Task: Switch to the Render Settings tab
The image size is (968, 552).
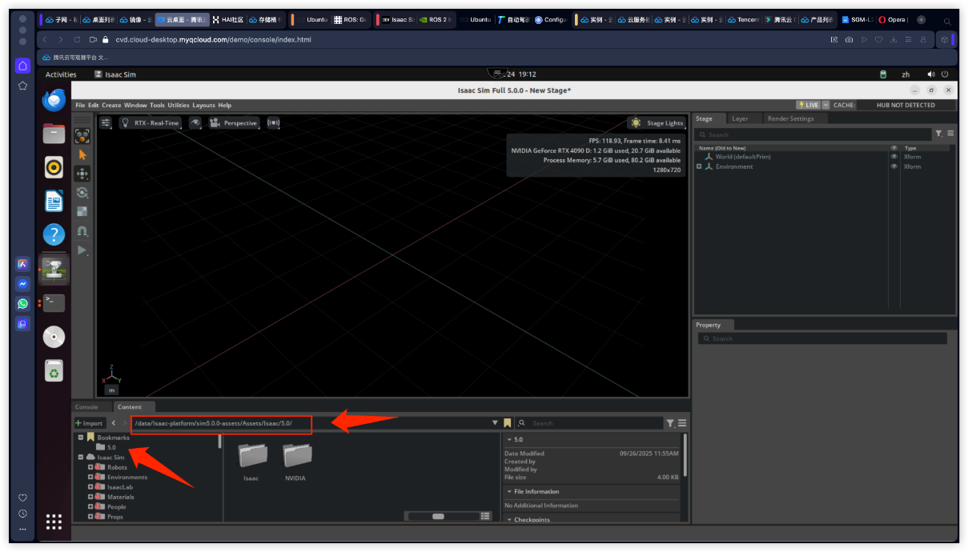Action: [x=789, y=118]
